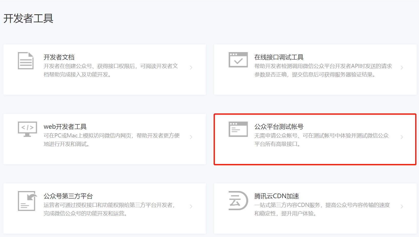This screenshot has width=419, height=237.
Task: Click description text starting 一站式第三方内容CDN服务
Action: tap(322, 209)
